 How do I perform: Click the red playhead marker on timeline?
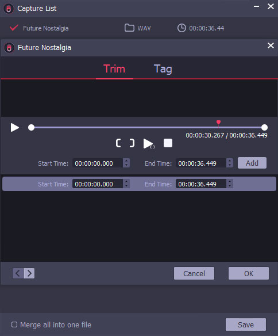(218, 123)
